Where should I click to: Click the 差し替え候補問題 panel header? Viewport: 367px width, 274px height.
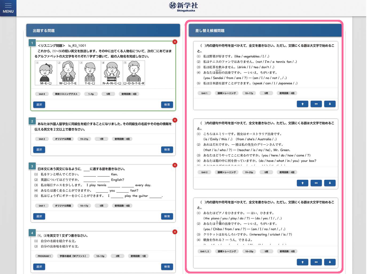pyautogui.click(x=265, y=31)
